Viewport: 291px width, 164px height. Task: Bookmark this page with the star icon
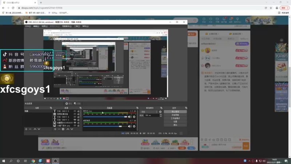[x=271, y=8]
